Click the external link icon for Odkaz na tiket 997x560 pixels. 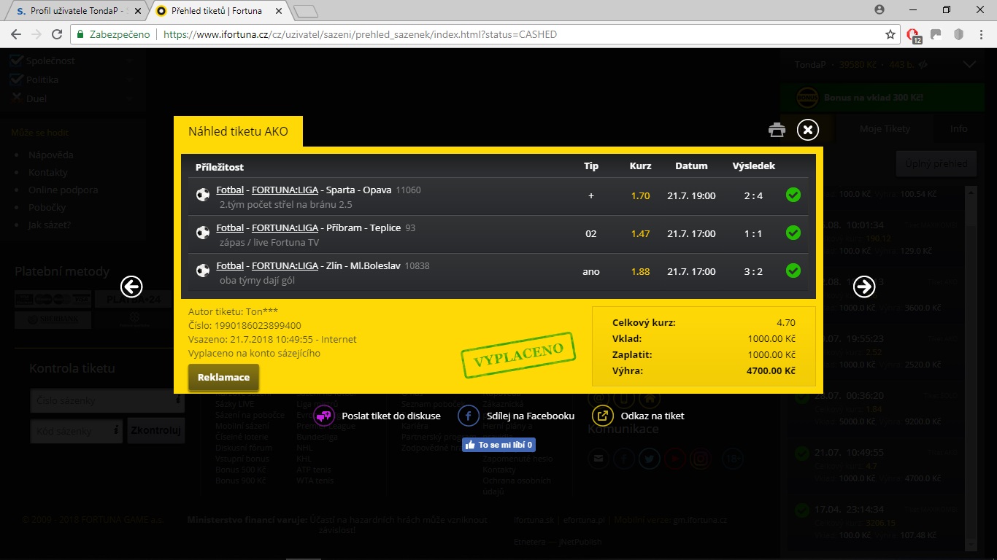point(603,416)
